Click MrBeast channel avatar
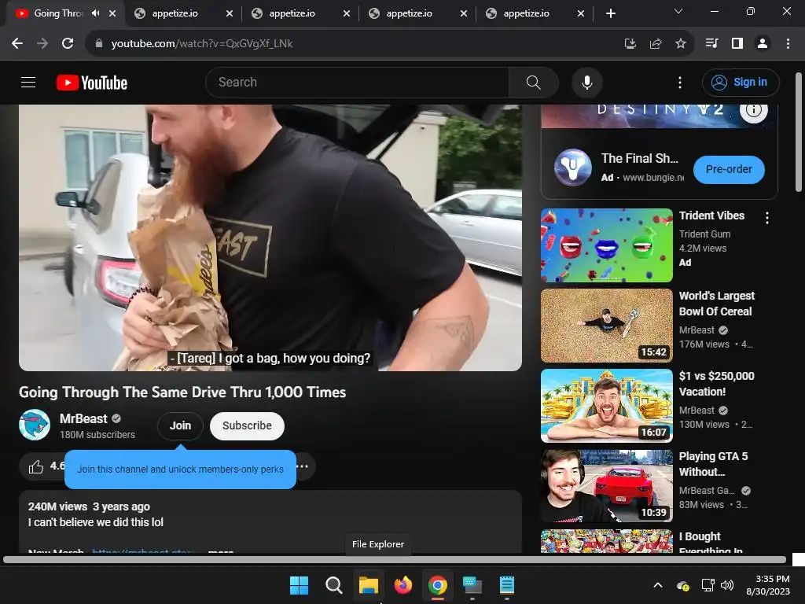The image size is (805, 604). coord(35,425)
